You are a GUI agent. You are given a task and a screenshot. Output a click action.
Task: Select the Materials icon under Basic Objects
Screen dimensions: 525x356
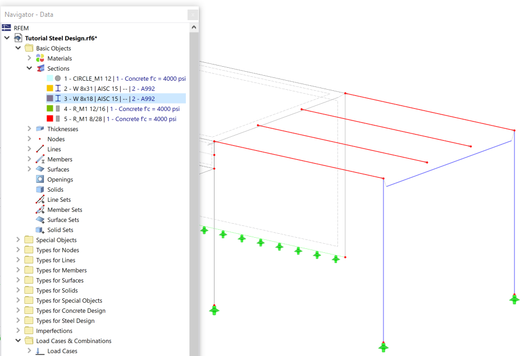[39, 58]
